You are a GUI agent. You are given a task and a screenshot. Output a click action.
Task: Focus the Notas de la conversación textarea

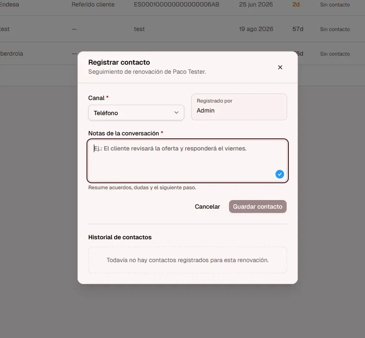click(x=188, y=161)
